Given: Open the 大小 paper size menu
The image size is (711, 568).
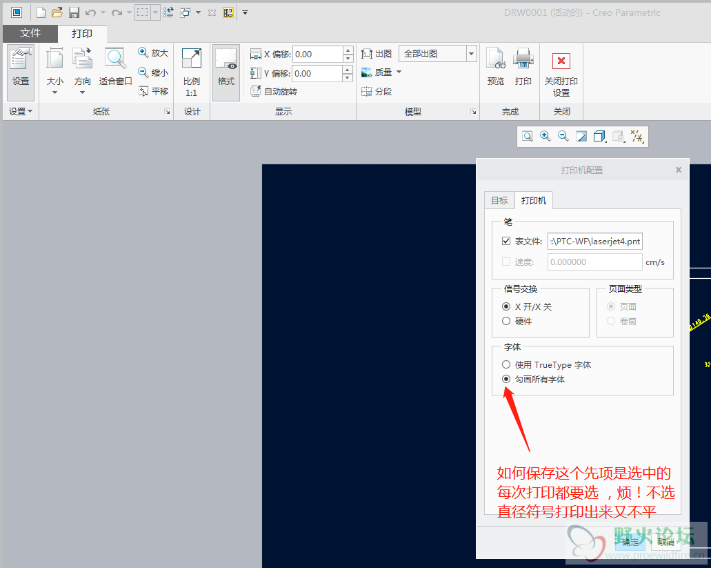Looking at the screenshot, I should tap(55, 72).
